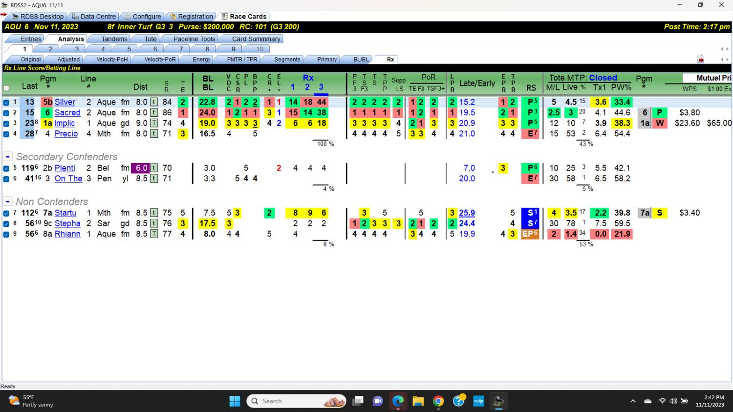Uncheck the checkbox for the Silver row
This screenshot has width=733, height=412.
click(6, 103)
